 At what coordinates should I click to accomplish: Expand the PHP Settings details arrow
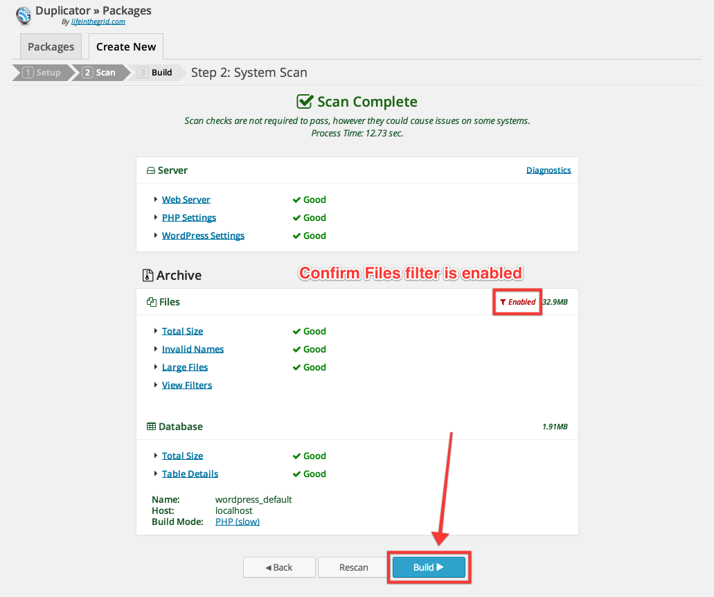pos(156,217)
